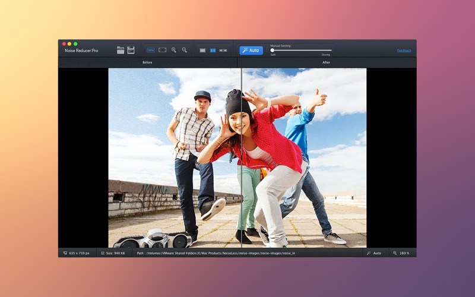Set zoom to 100% actual size
The width and height of the screenshot is (475, 297).
click(151, 50)
